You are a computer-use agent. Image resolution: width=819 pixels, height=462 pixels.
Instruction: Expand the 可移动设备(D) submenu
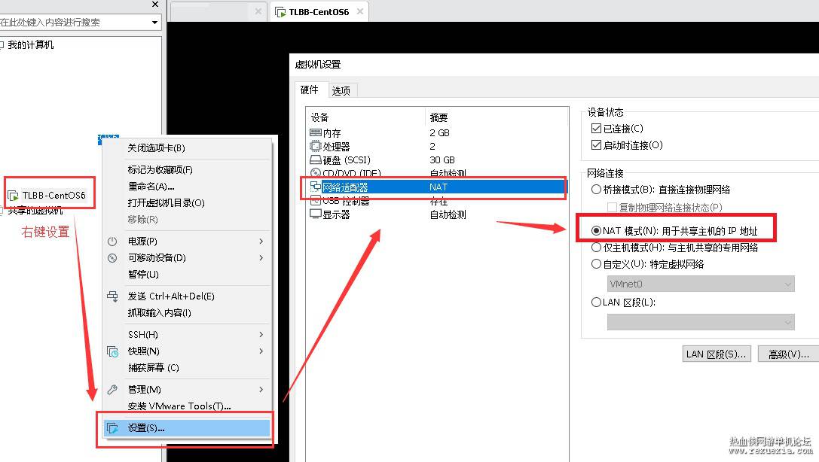[x=261, y=257]
